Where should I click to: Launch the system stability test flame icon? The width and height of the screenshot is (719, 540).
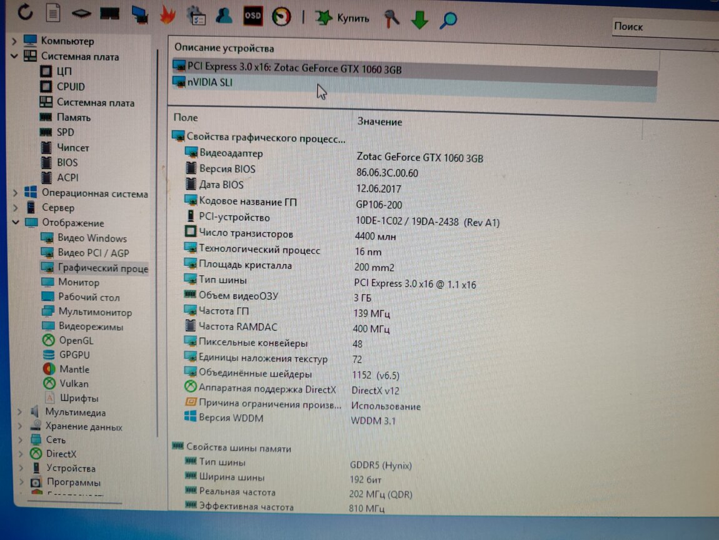tap(167, 14)
